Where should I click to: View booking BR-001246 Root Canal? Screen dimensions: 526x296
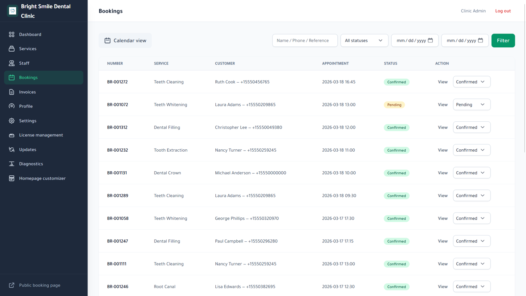[x=442, y=286]
